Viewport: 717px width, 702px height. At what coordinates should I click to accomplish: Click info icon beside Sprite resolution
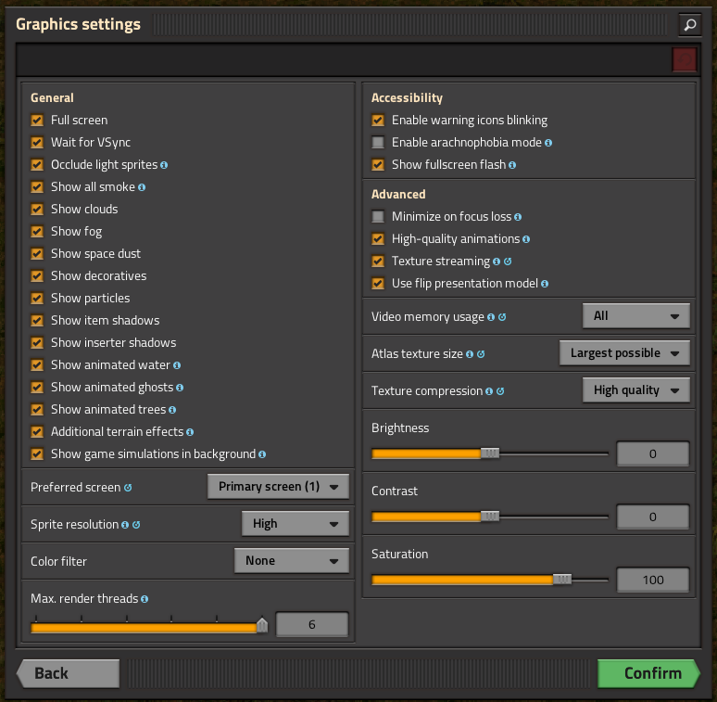125,525
